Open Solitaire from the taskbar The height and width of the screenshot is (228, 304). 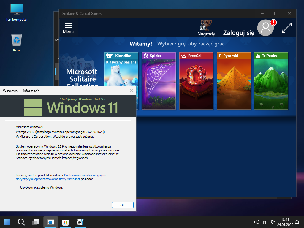(80, 222)
